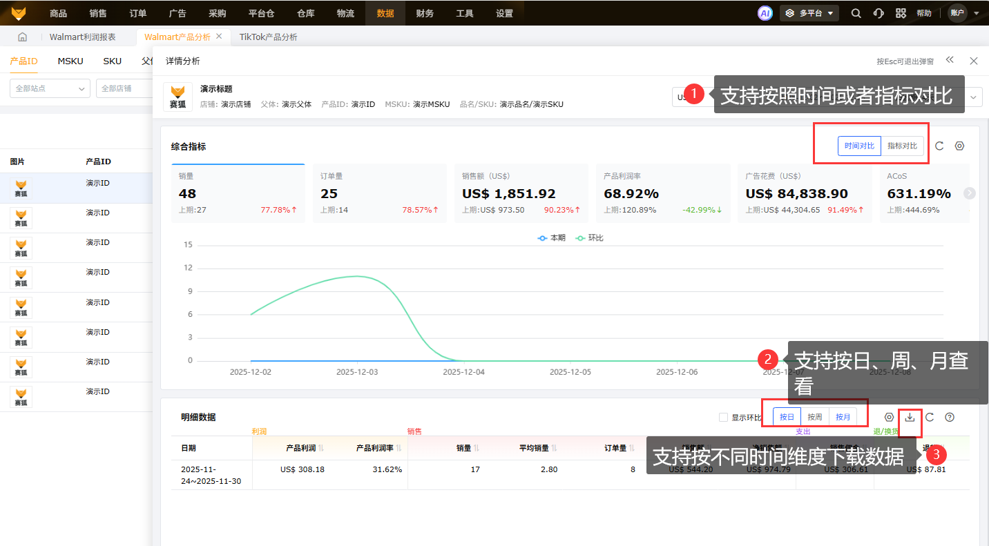Switch to 指标对比 mode
The image size is (989, 546).
pyautogui.click(x=902, y=146)
